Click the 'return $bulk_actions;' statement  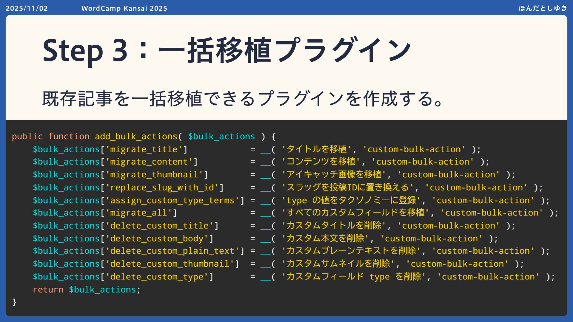[87, 290]
